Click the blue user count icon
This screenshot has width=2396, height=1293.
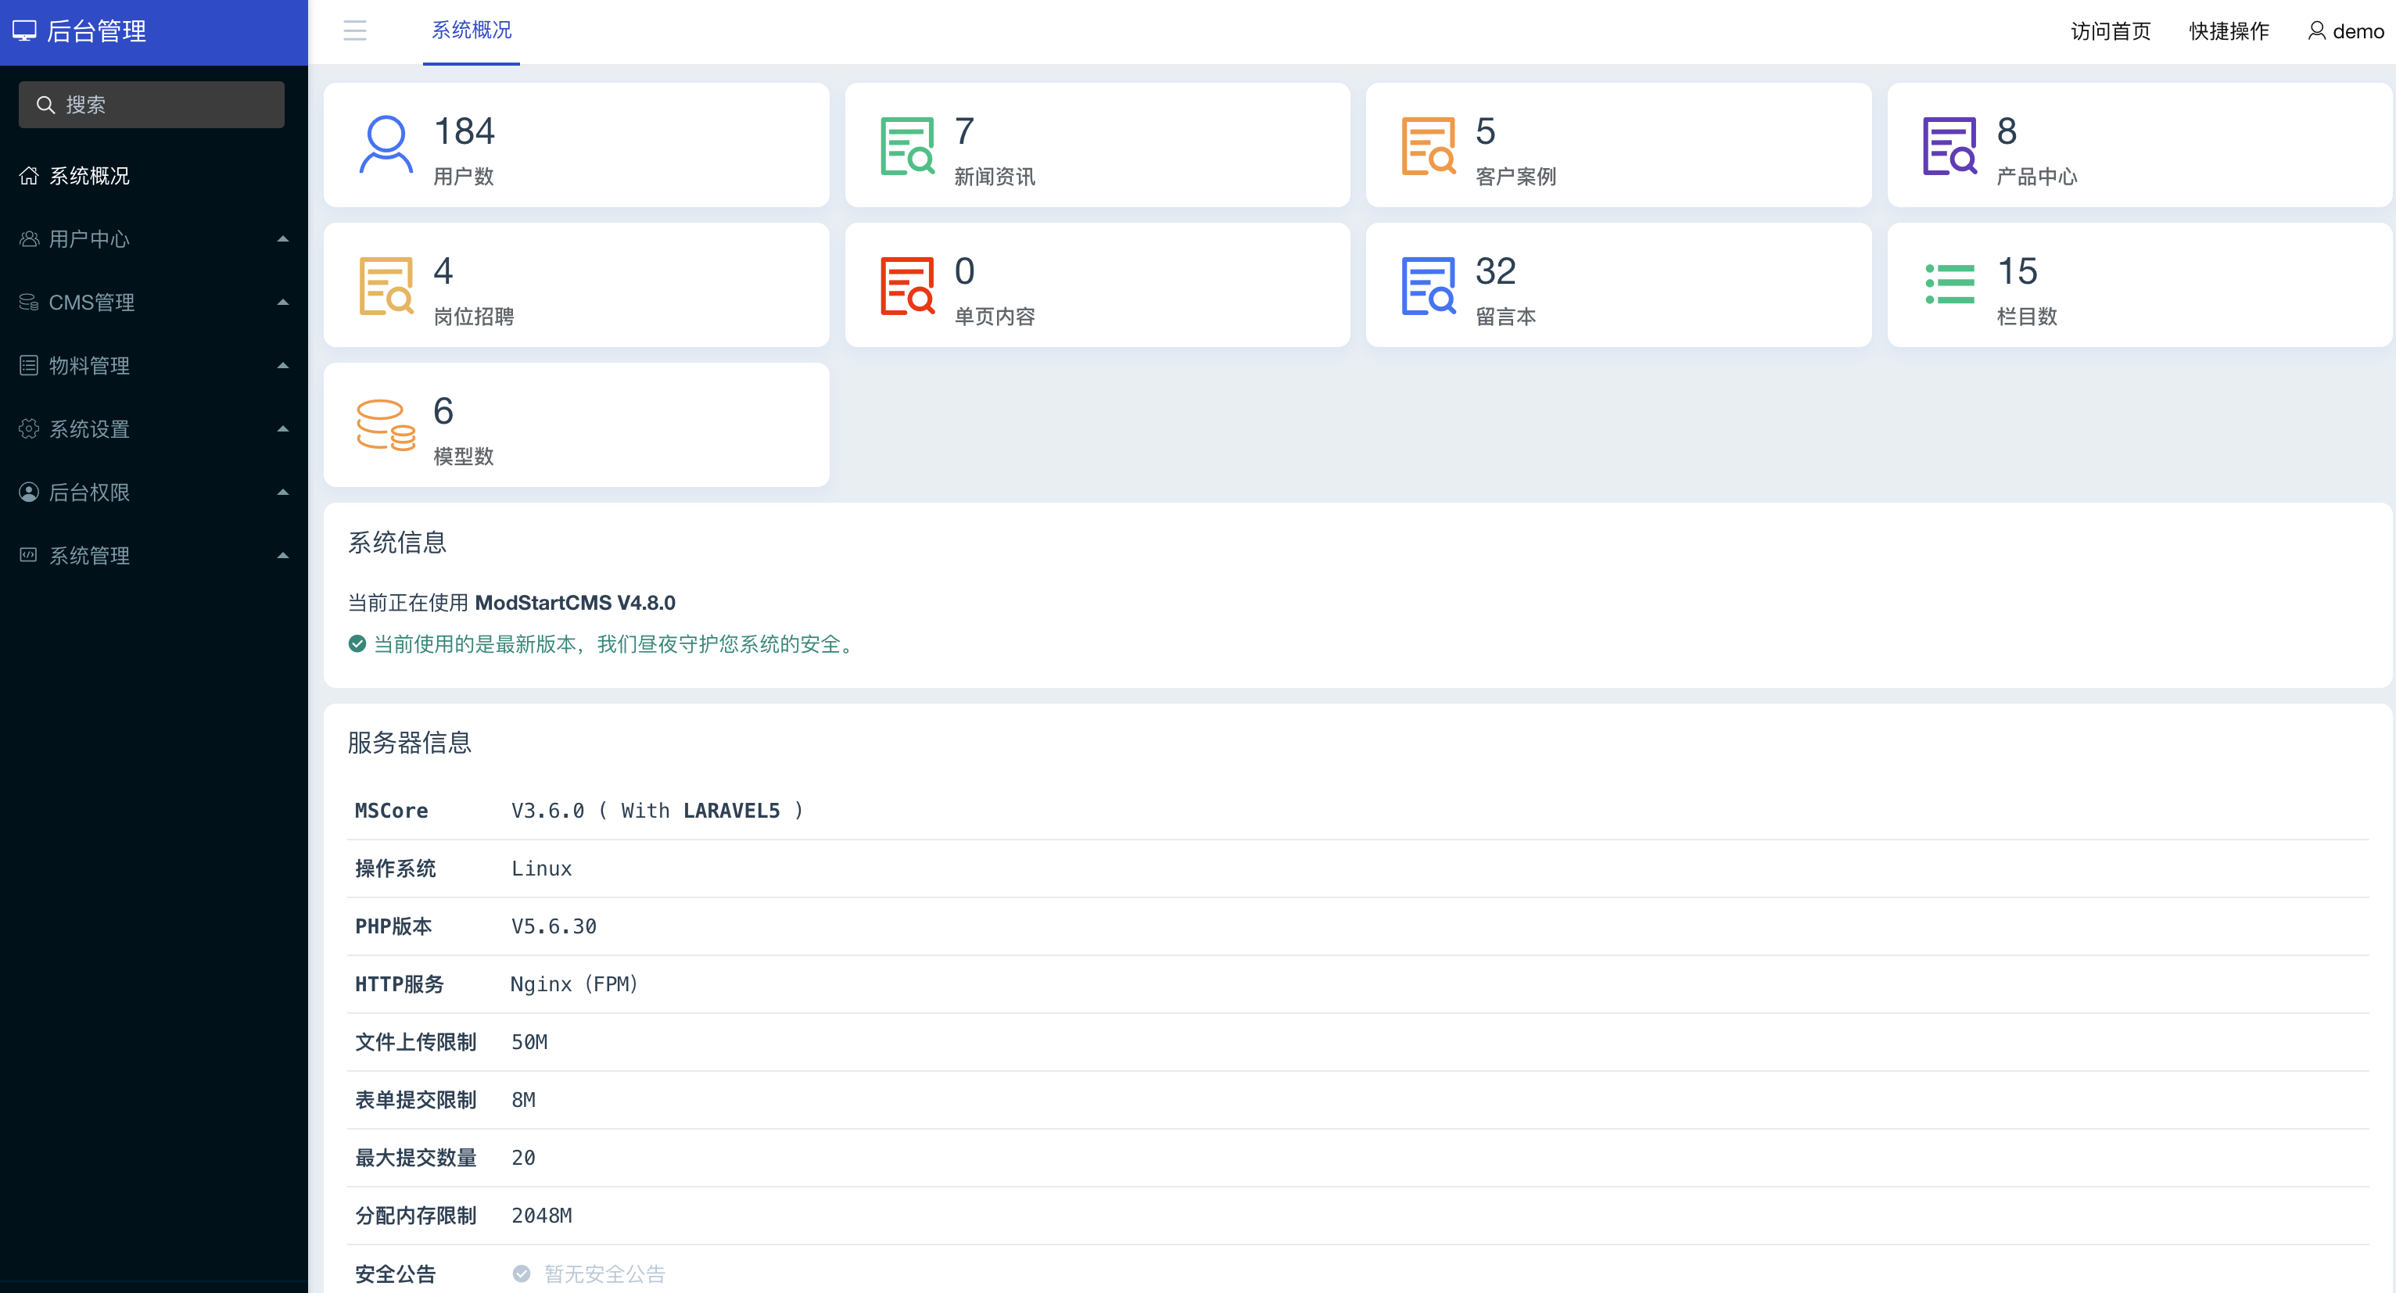tap(385, 145)
